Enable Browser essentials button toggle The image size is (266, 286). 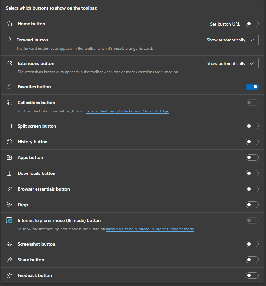point(252,189)
